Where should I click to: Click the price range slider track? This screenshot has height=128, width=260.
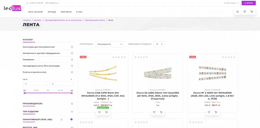48,93
